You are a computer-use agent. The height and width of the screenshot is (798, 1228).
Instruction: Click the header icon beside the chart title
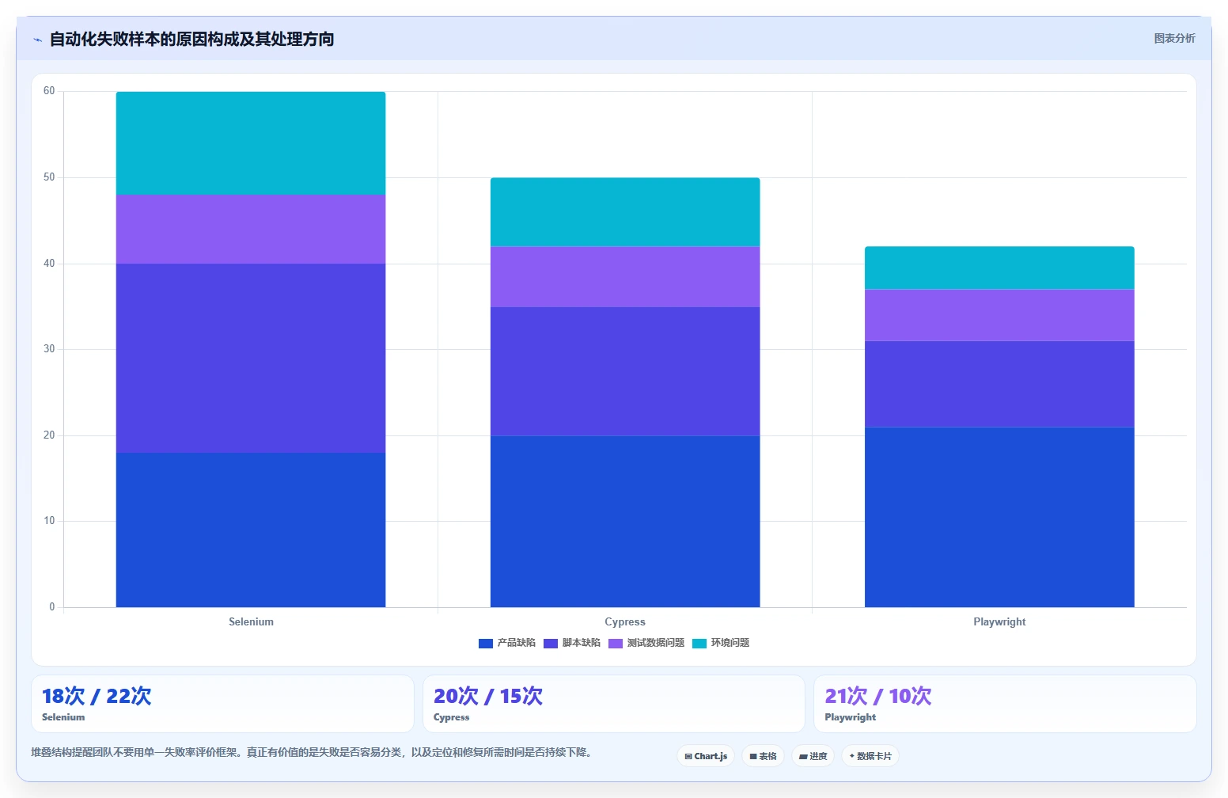click(37, 40)
